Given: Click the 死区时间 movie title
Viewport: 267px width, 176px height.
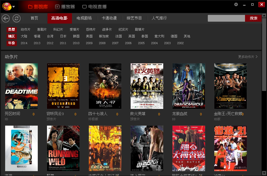Looking at the screenshot, I should (12, 113).
